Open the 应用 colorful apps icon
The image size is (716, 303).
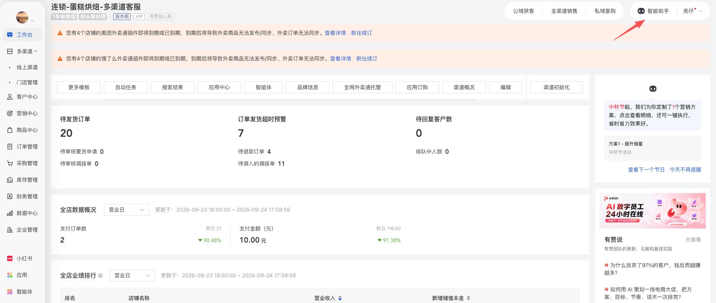[x=10, y=275]
